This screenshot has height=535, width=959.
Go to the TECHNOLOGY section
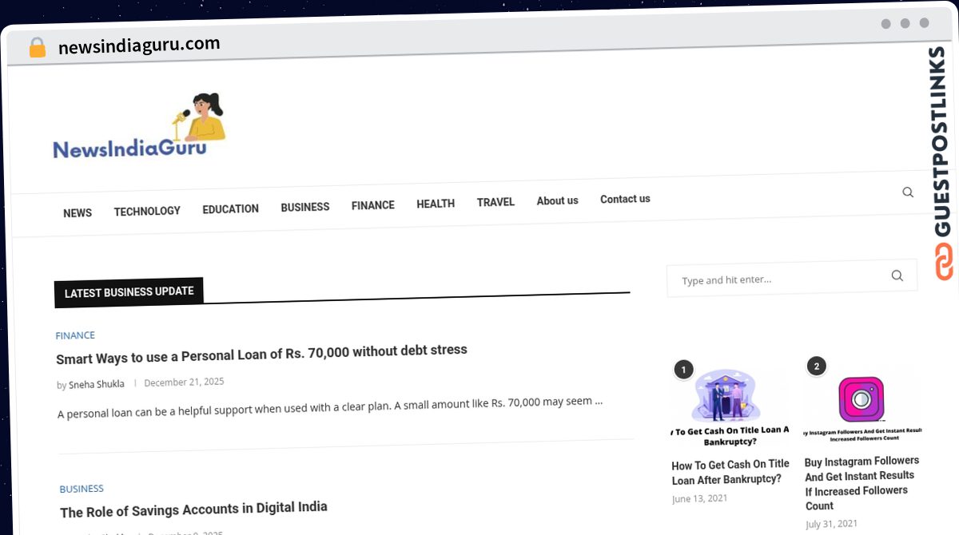coord(147,211)
